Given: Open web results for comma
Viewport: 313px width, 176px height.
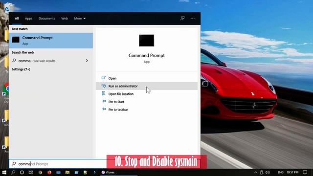Looking at the screenshot, I should [51, 61].
